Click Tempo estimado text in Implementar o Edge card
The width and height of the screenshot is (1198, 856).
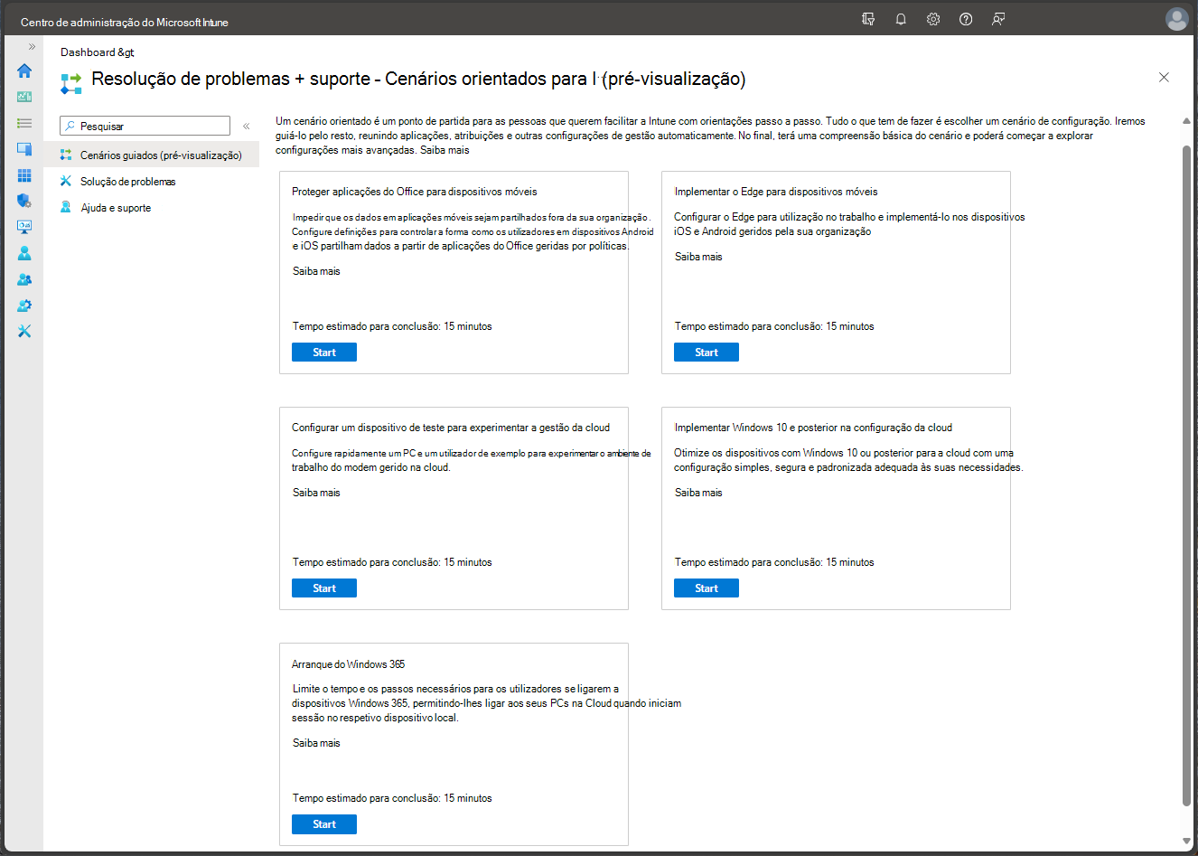tap(774, 326)
